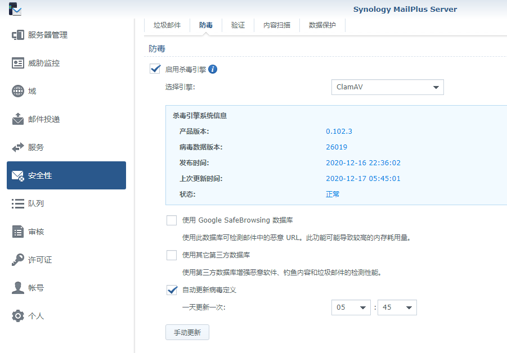Click the info icon beside 启用杀毒引擎
Viewport: 507px width, 353px height.
(x=213, y=69)
